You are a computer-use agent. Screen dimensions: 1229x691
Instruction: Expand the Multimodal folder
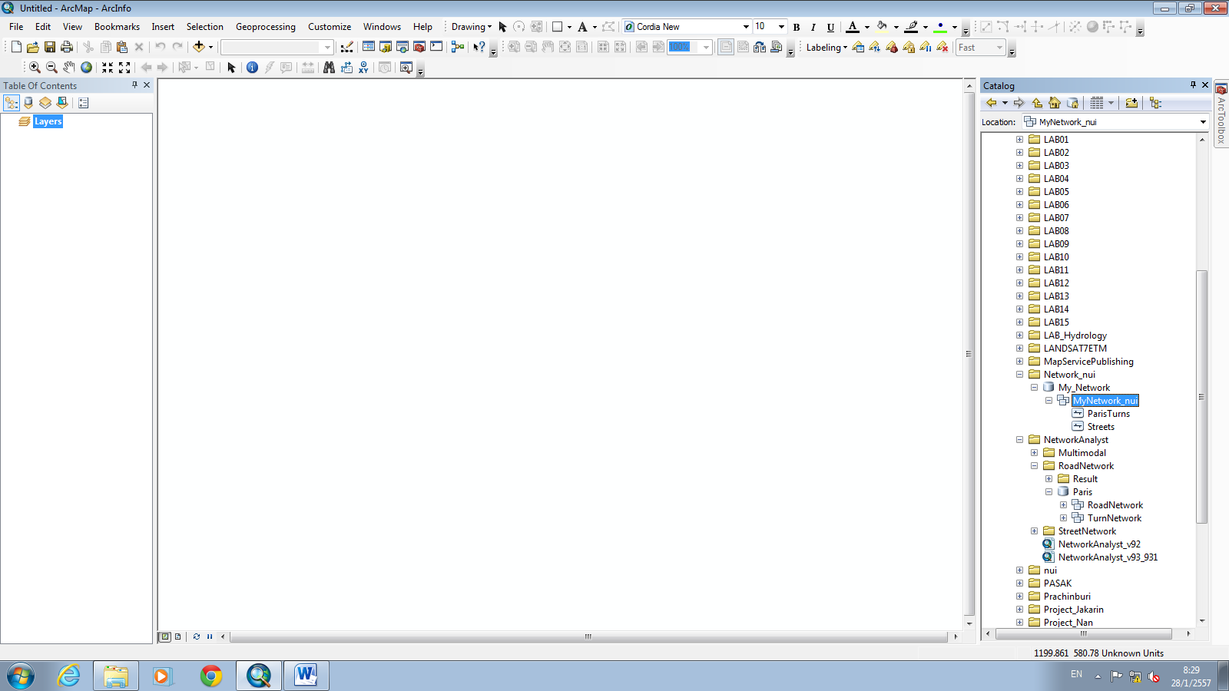click(1034, 453)
